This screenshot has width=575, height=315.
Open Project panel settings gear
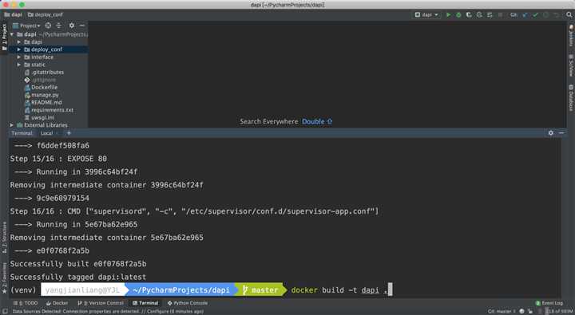pos(72,26)
